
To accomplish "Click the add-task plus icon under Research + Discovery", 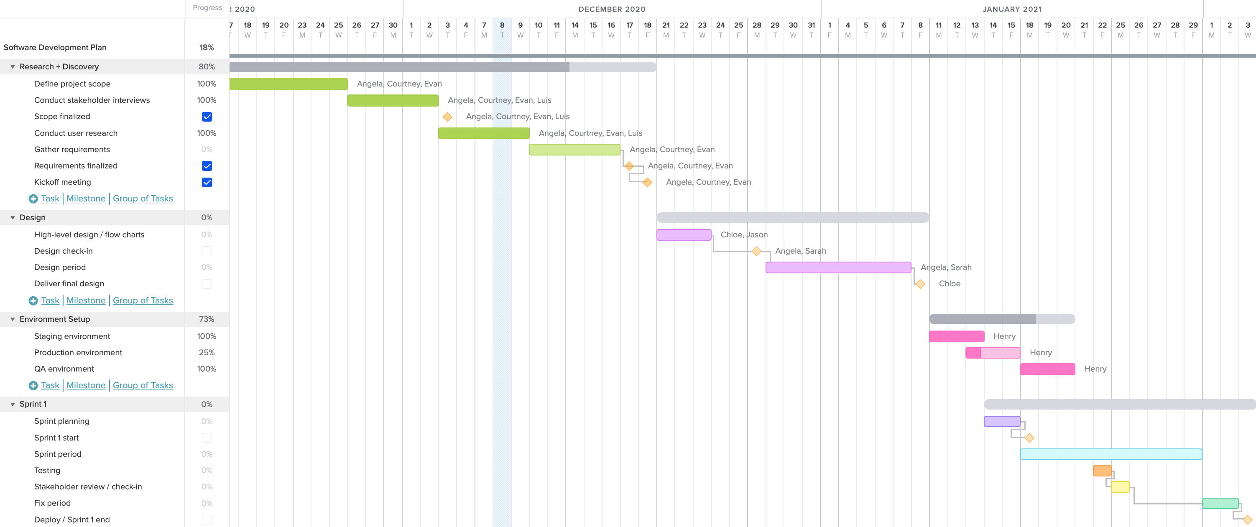I will (33, 199).
